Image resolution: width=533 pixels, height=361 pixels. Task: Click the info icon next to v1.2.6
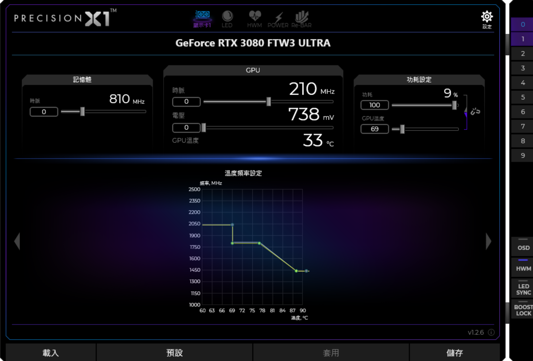coord(491,332)
